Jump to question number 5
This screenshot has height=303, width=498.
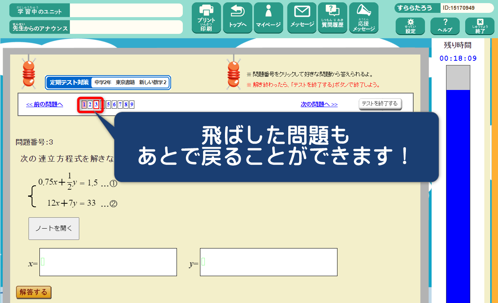click(x=108, y=104)
